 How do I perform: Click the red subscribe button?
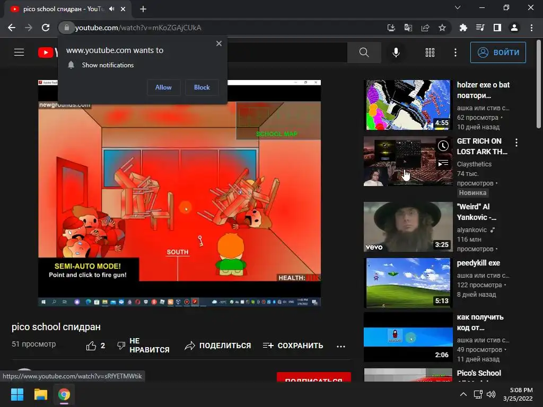pyautogui.click(x=314, y=377)
